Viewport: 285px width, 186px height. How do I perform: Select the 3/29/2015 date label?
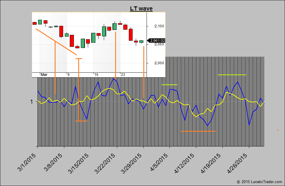(133, 163)
